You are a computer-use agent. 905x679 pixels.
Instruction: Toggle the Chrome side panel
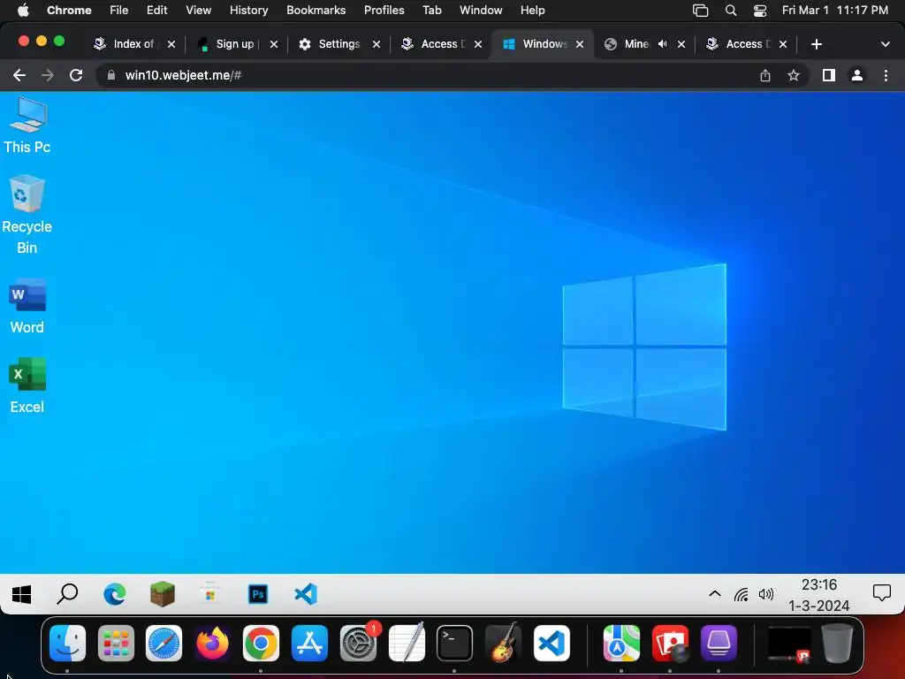tap(829, 75)
